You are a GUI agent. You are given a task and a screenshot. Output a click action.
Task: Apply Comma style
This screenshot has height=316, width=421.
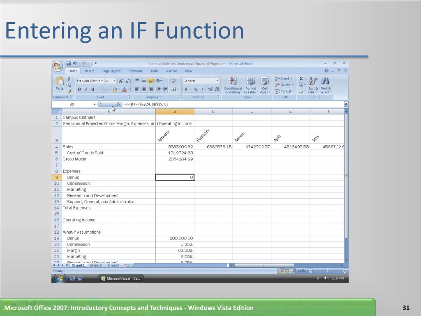(x=202, y=89)
